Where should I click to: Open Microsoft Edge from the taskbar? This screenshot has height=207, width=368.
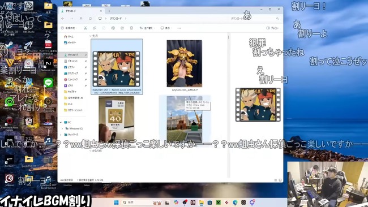click(x=235, y=202)
